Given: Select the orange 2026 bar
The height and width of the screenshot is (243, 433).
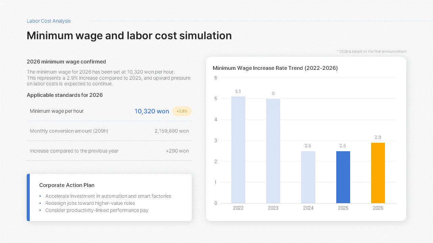Looking at the screenshot, I should click(x=378, y=173).
